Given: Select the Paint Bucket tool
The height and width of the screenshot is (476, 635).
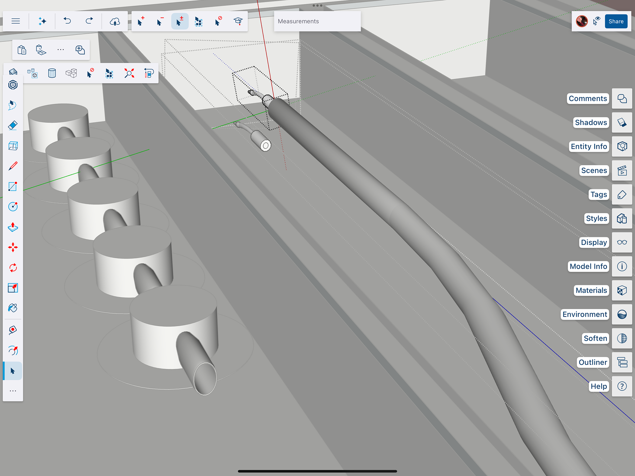Looking at the screenshot, I should coord(13,308).
